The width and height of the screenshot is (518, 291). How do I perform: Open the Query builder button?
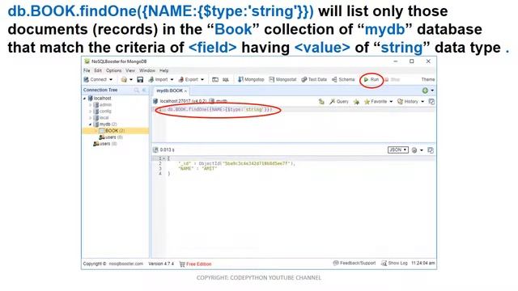click(x=339, y=102)
